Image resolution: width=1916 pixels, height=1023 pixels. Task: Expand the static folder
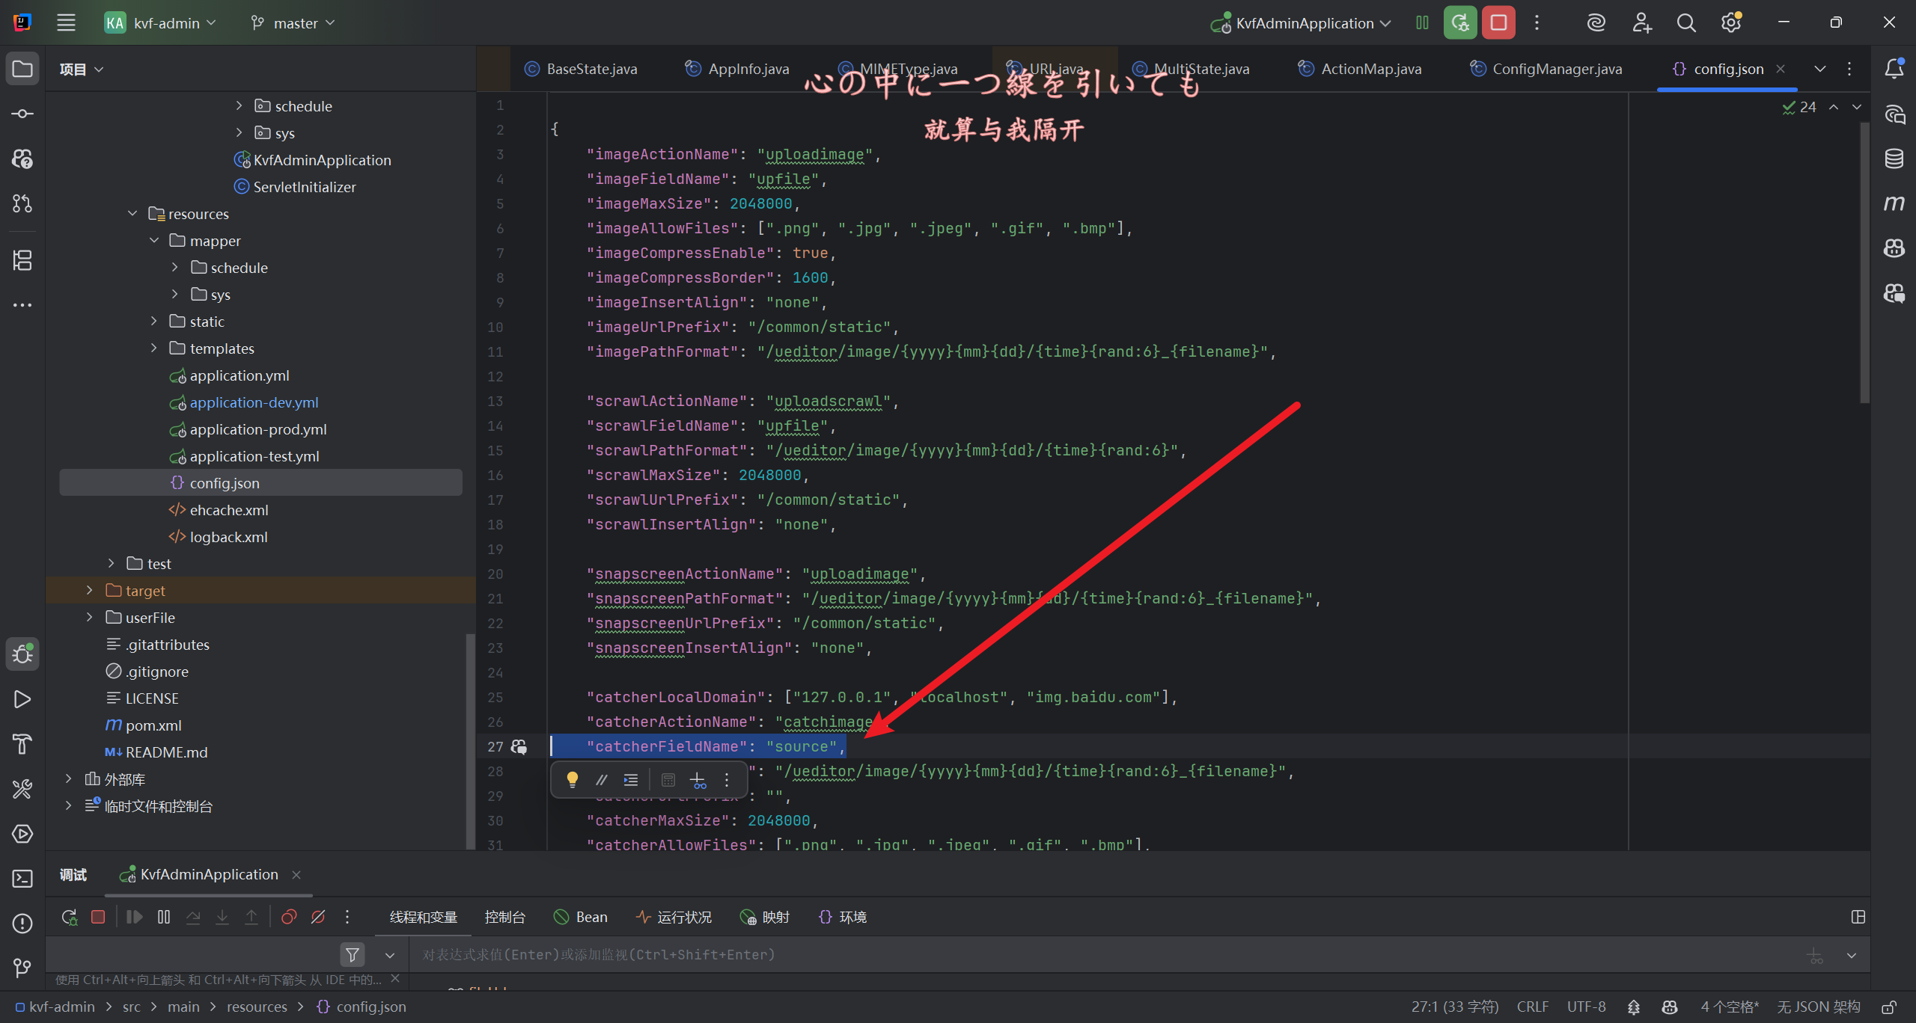coord(154,321)
